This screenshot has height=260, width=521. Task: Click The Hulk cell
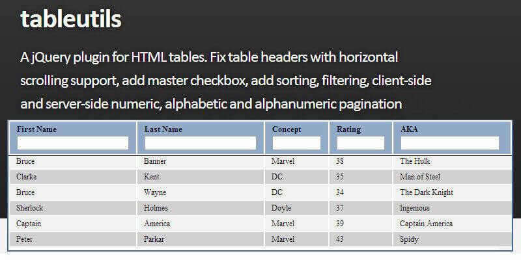(415, 161)
